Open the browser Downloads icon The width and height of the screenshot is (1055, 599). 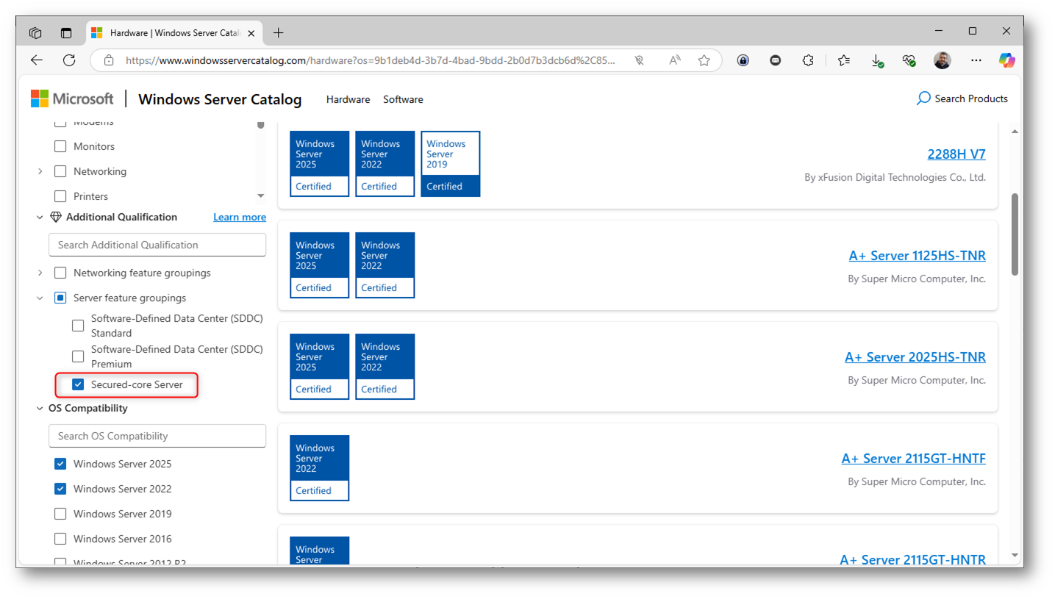(877, 60)
